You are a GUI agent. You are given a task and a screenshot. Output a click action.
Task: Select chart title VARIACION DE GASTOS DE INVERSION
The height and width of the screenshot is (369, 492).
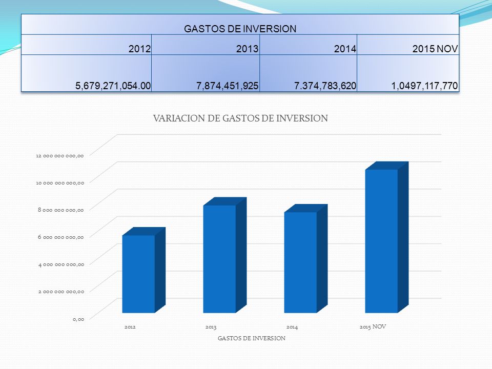240,118
